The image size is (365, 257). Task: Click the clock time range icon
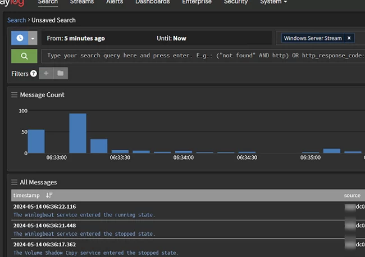coord(20,38)
